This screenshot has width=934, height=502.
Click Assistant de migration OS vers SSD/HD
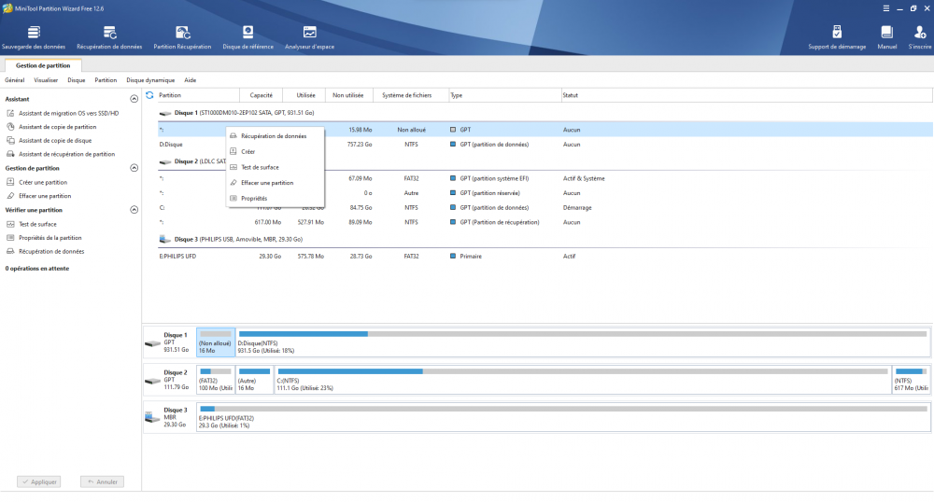coord(68,113)
